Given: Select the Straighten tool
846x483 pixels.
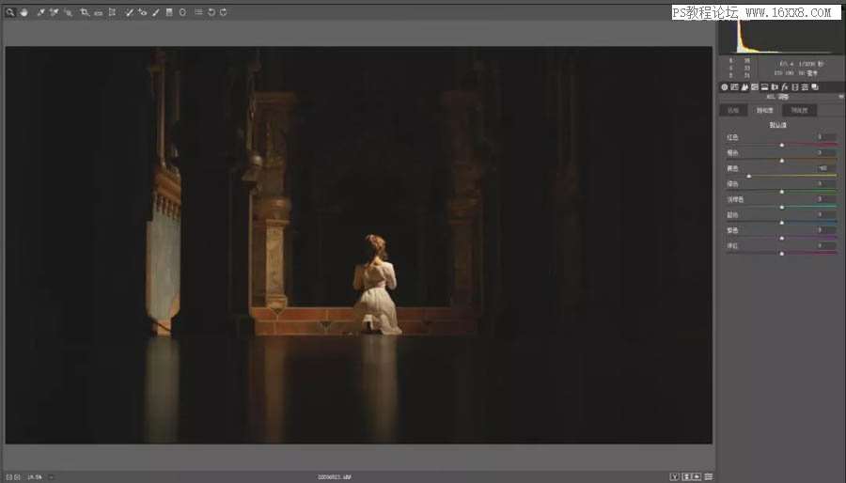Looking at the screenshot, I should tap(98, 12).
